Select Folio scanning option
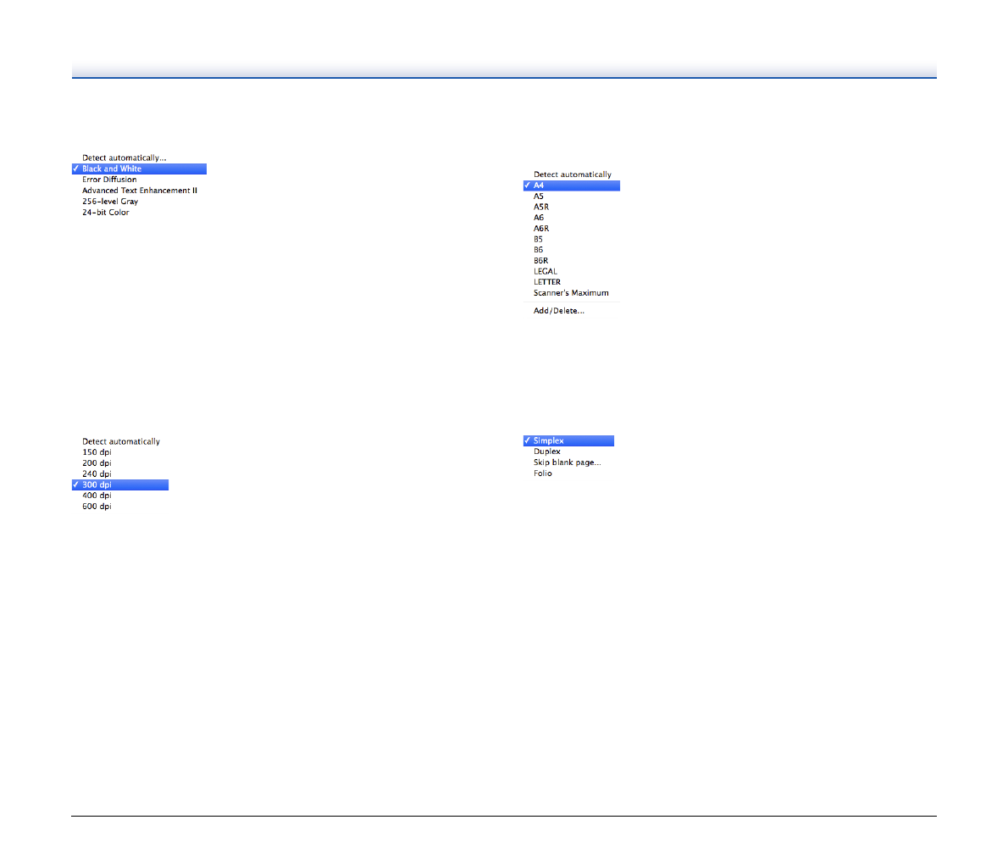Image resolution: width=1008 pixels, height=864 pixels. (543, 474)
